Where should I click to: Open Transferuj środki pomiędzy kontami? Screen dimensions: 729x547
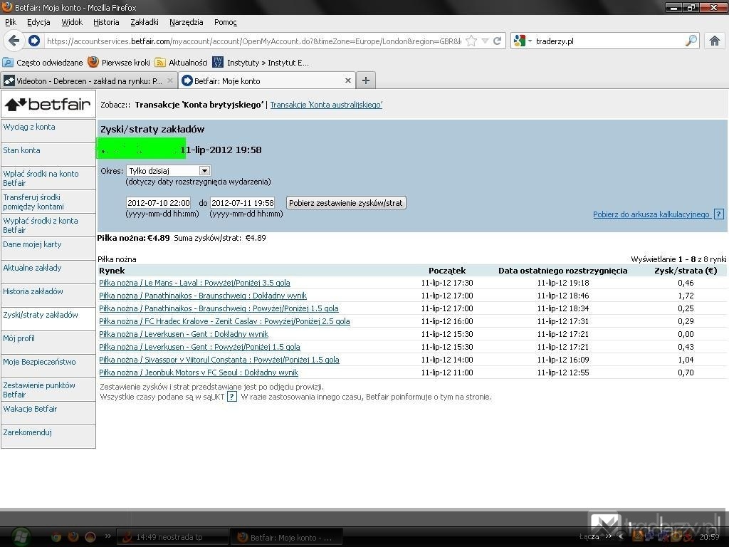pyautogui.click(x=33, y=202)
